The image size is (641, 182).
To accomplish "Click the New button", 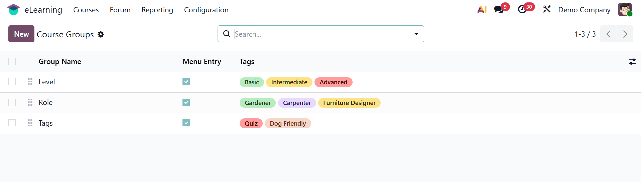I will click(21, 34).
